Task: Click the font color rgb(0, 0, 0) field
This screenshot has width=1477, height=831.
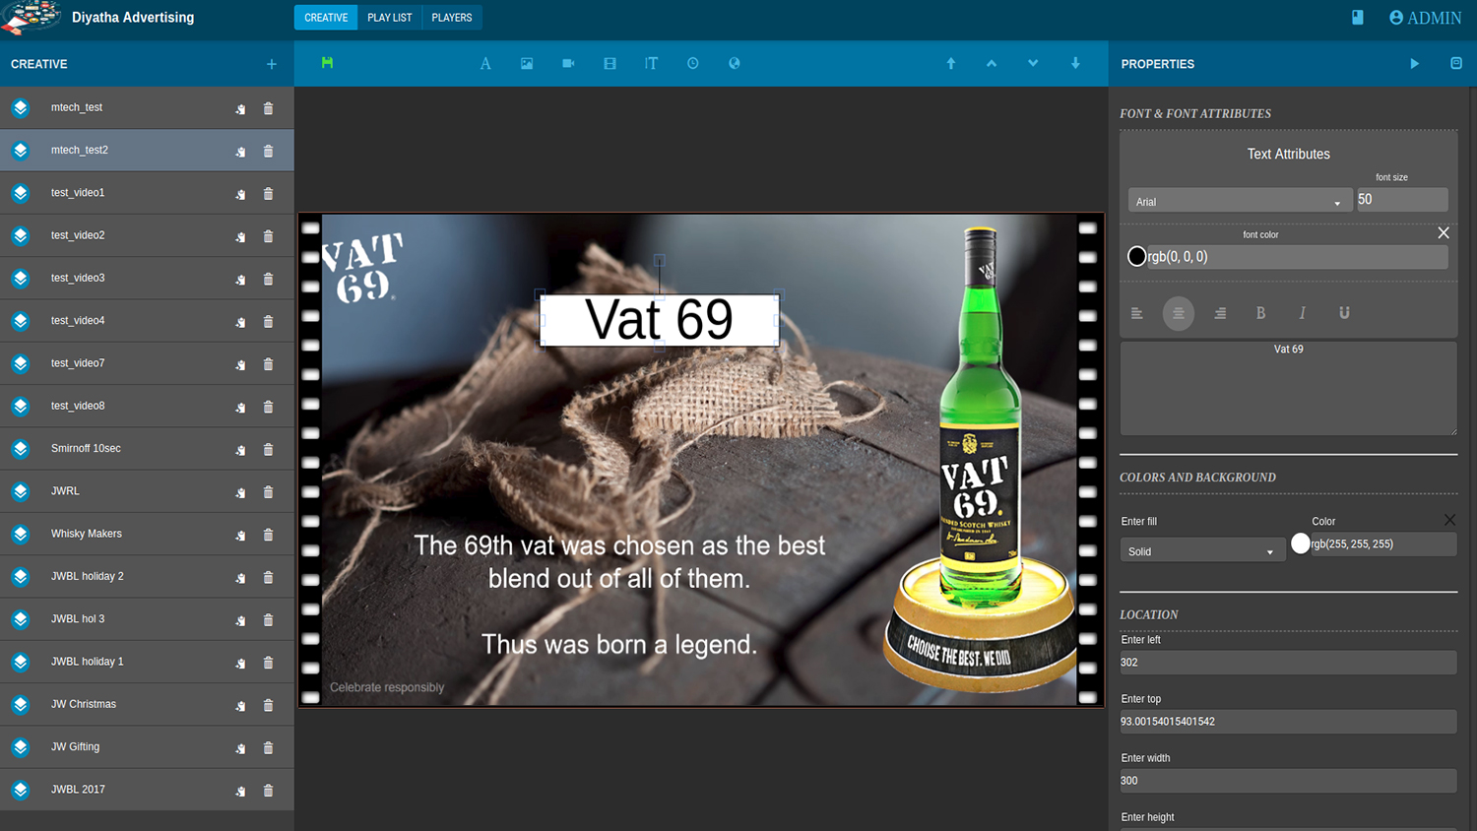Action: pos(1297,257)
